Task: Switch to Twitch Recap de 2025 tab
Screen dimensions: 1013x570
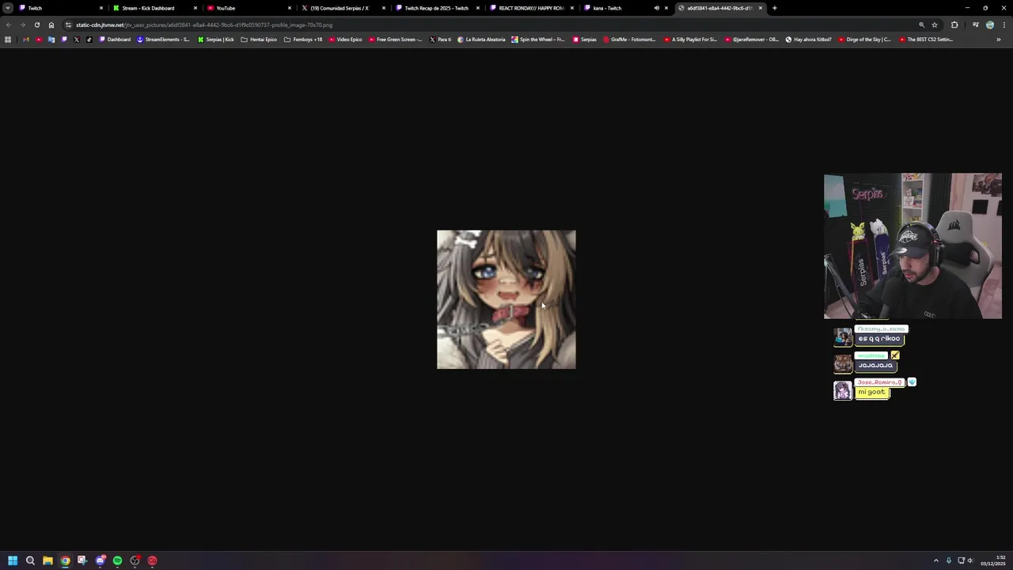Action: (436, 8)
